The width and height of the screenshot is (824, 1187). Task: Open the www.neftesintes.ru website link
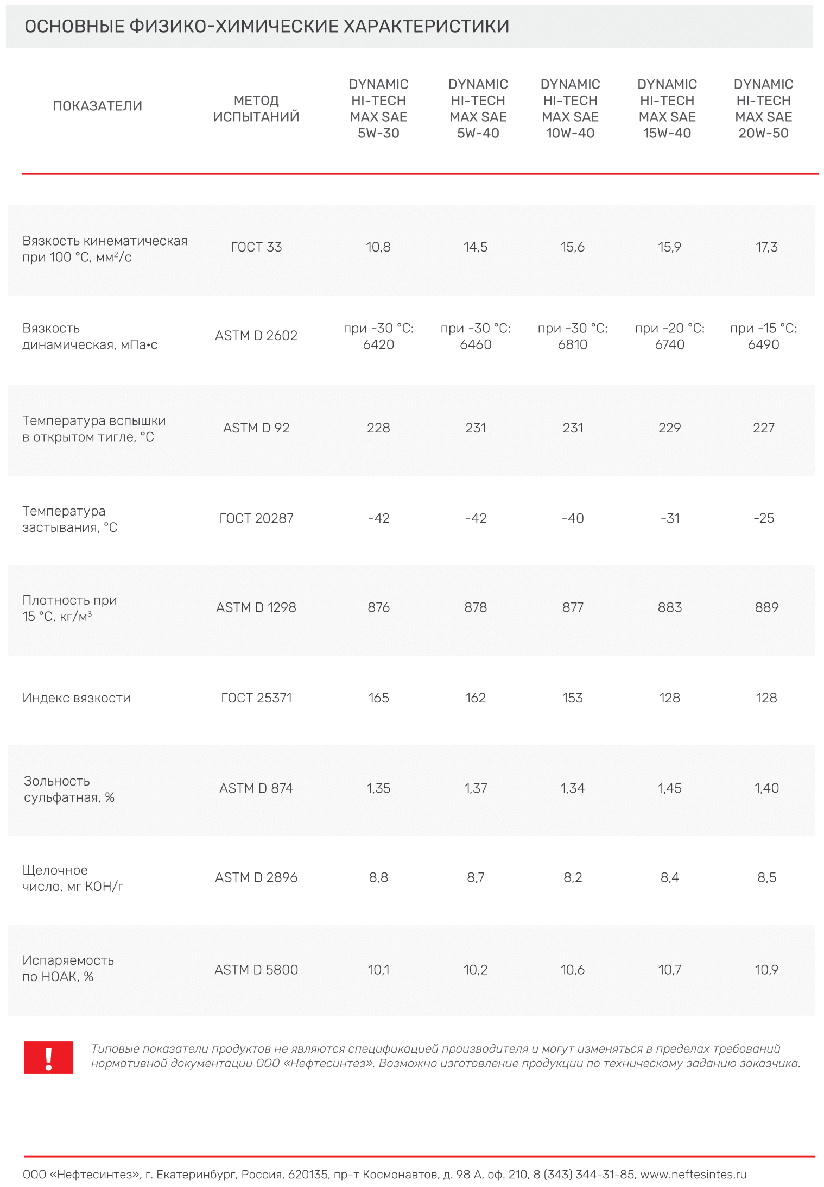tap(693, 1174)
